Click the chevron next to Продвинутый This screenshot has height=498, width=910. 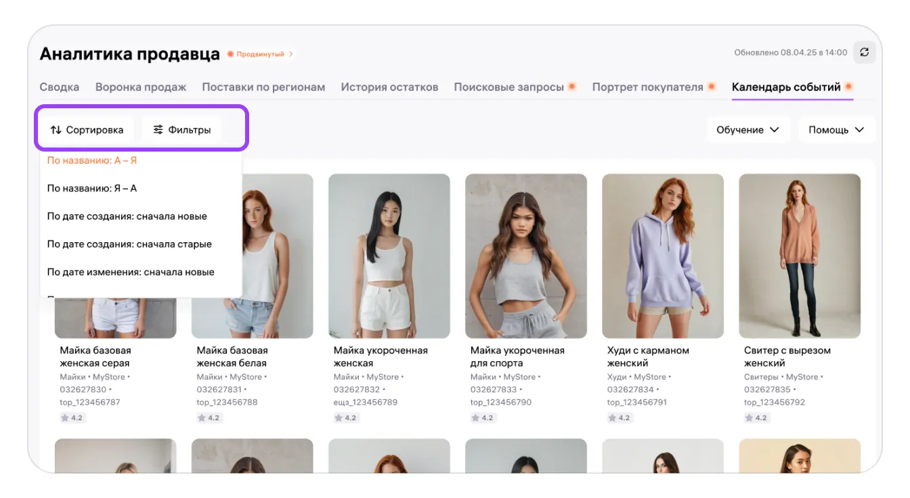click(x=291, y=54)
